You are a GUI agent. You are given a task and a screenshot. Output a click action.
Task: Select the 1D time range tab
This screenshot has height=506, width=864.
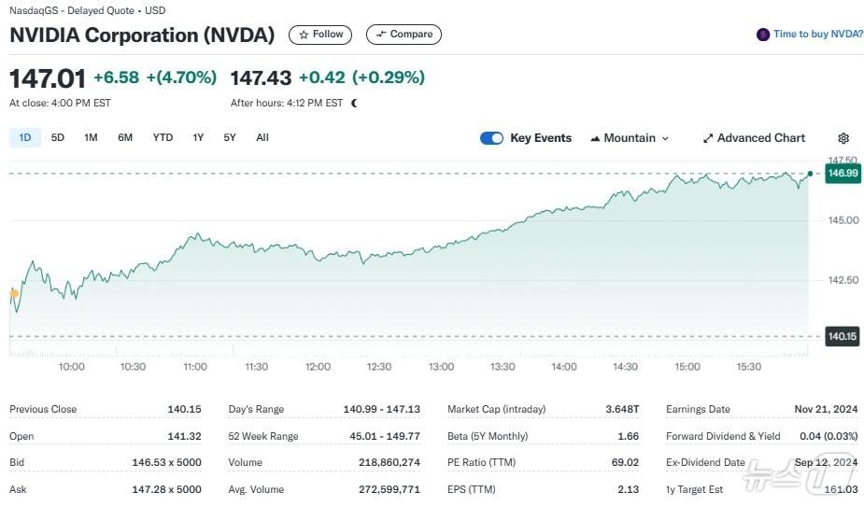click(x=25, y=137)
